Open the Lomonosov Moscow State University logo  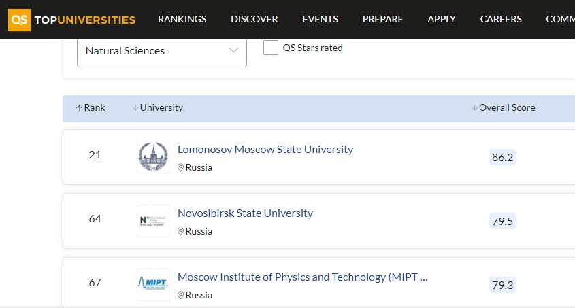click(x=153, y=157)
